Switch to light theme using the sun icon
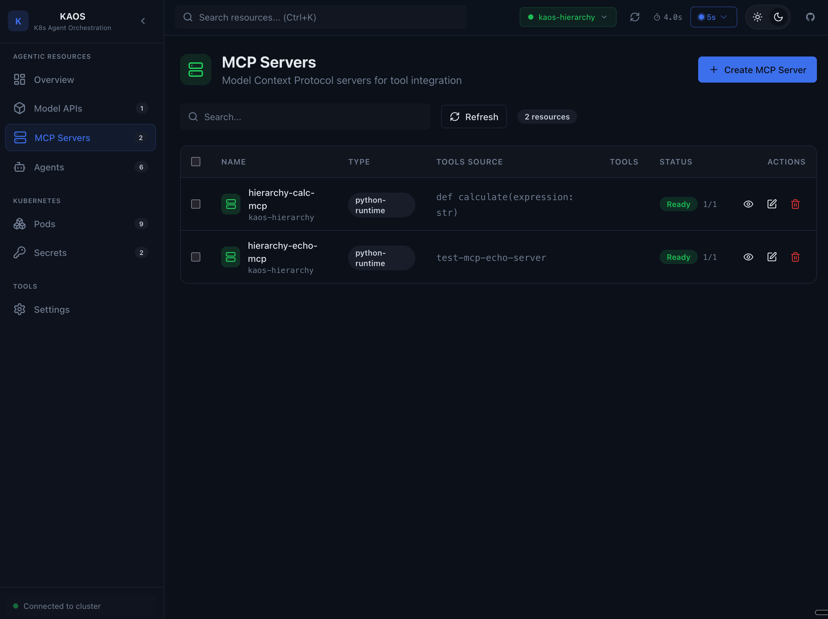828x619 pixels. [x=758, y=17]
